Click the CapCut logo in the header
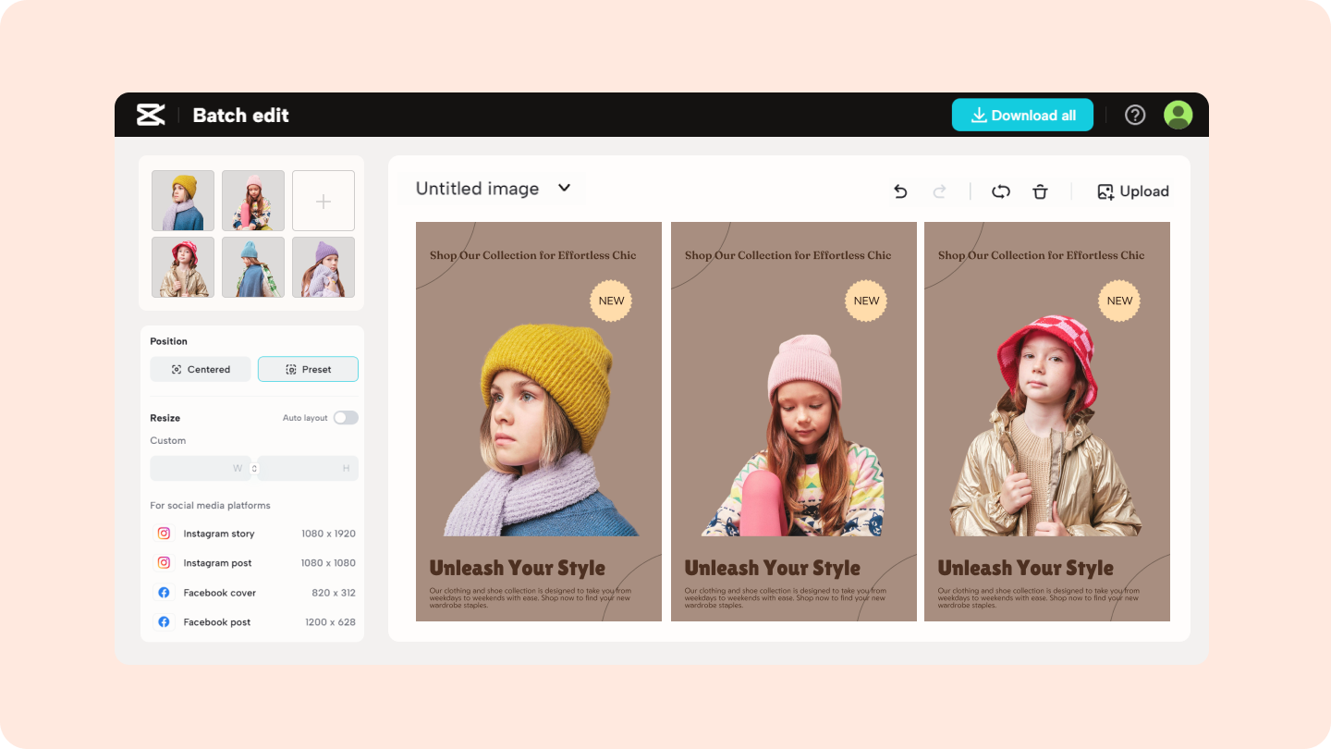 [151, 115]
